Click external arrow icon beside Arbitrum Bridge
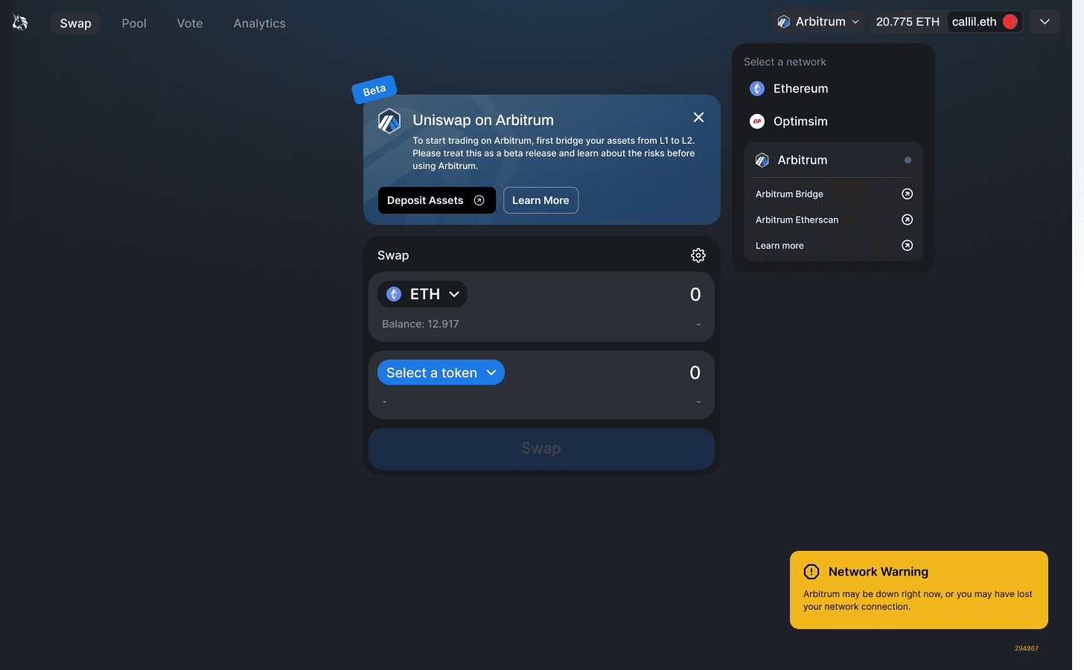 [907, 194]
